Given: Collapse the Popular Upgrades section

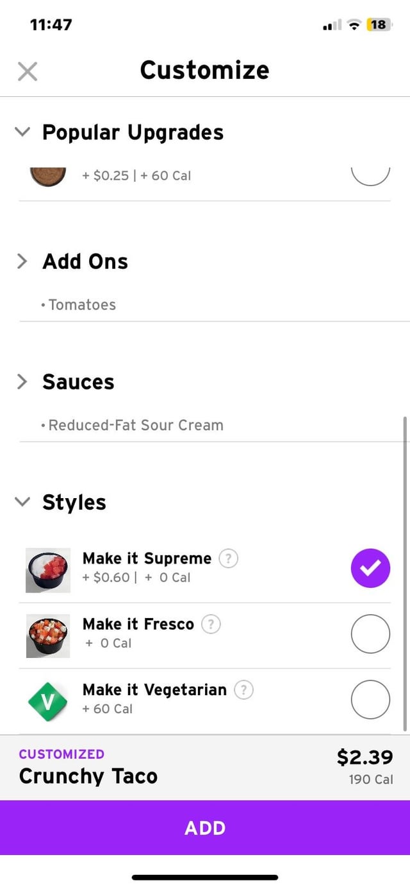Looking at the screenshot, I should [x=22, y=132].
